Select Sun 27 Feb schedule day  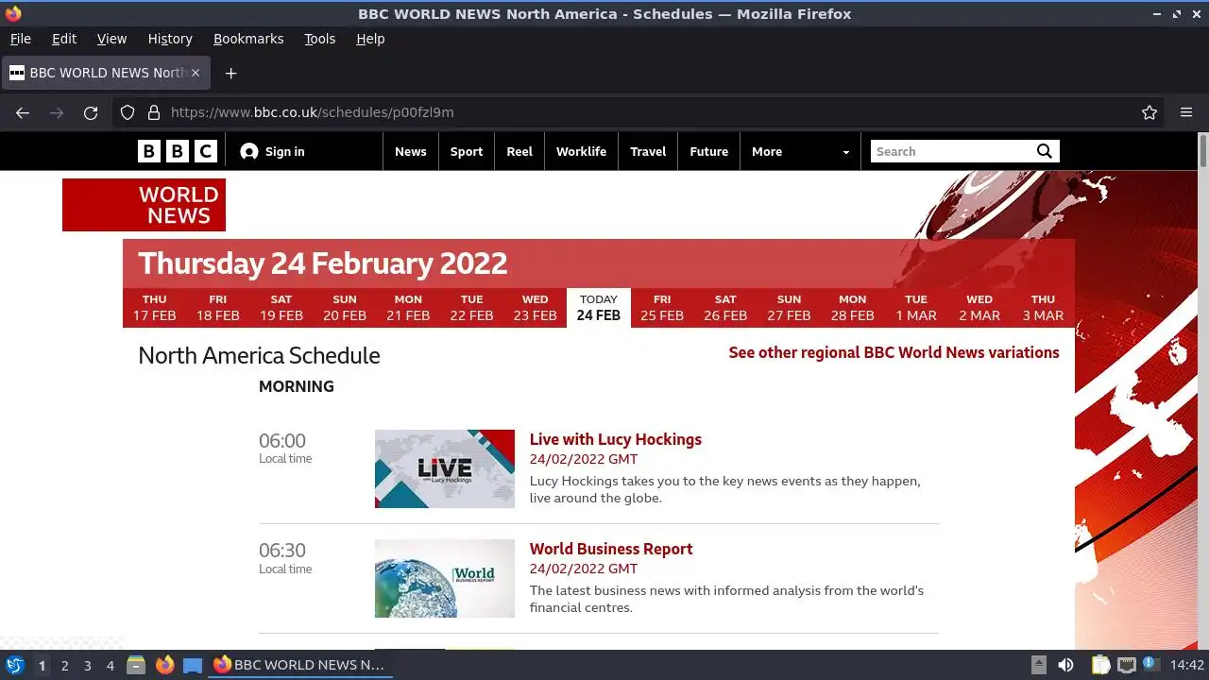(789, 308)
